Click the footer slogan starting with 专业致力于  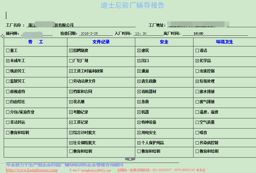click(x=64, y=165)
